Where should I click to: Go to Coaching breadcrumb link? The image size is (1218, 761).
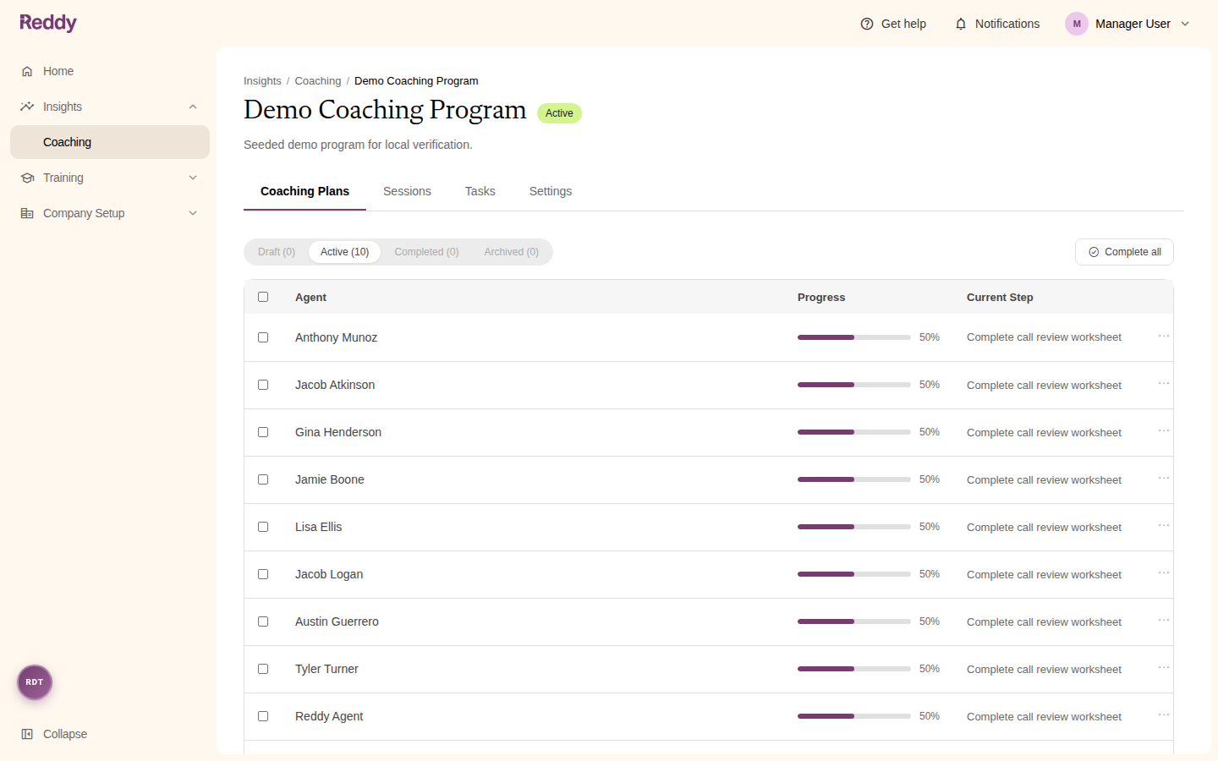[x=318, y=81]
